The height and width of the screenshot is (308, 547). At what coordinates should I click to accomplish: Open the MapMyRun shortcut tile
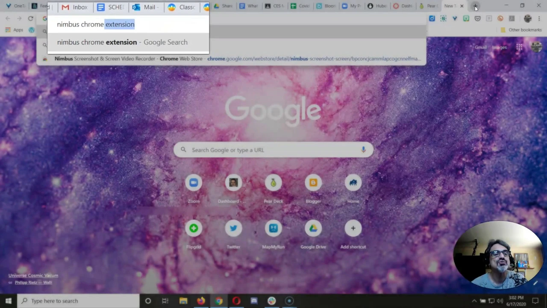click(x=273, y=234)
